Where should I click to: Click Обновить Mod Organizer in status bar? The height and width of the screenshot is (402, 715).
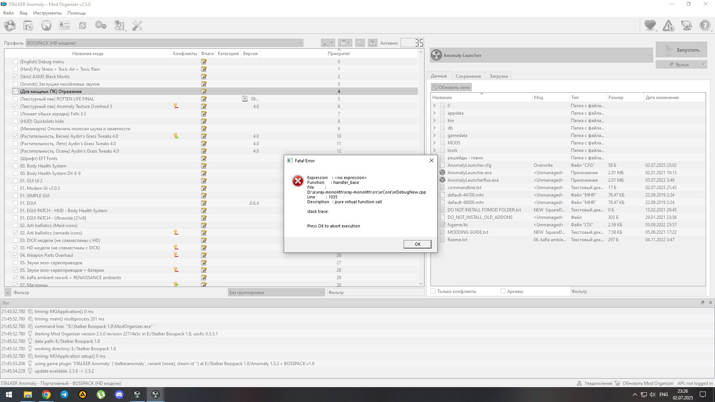(x=644, y=383)
